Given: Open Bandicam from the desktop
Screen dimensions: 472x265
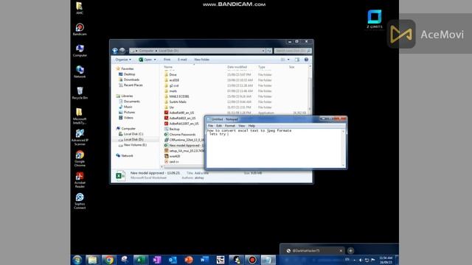Looking at the screenshot, I should click(x=80, y=29).
